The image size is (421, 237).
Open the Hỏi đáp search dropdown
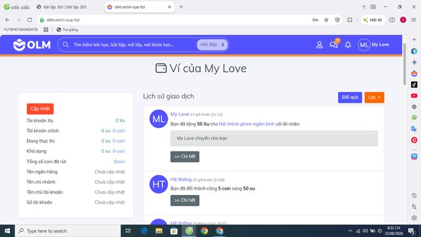(x=212, y=45)
